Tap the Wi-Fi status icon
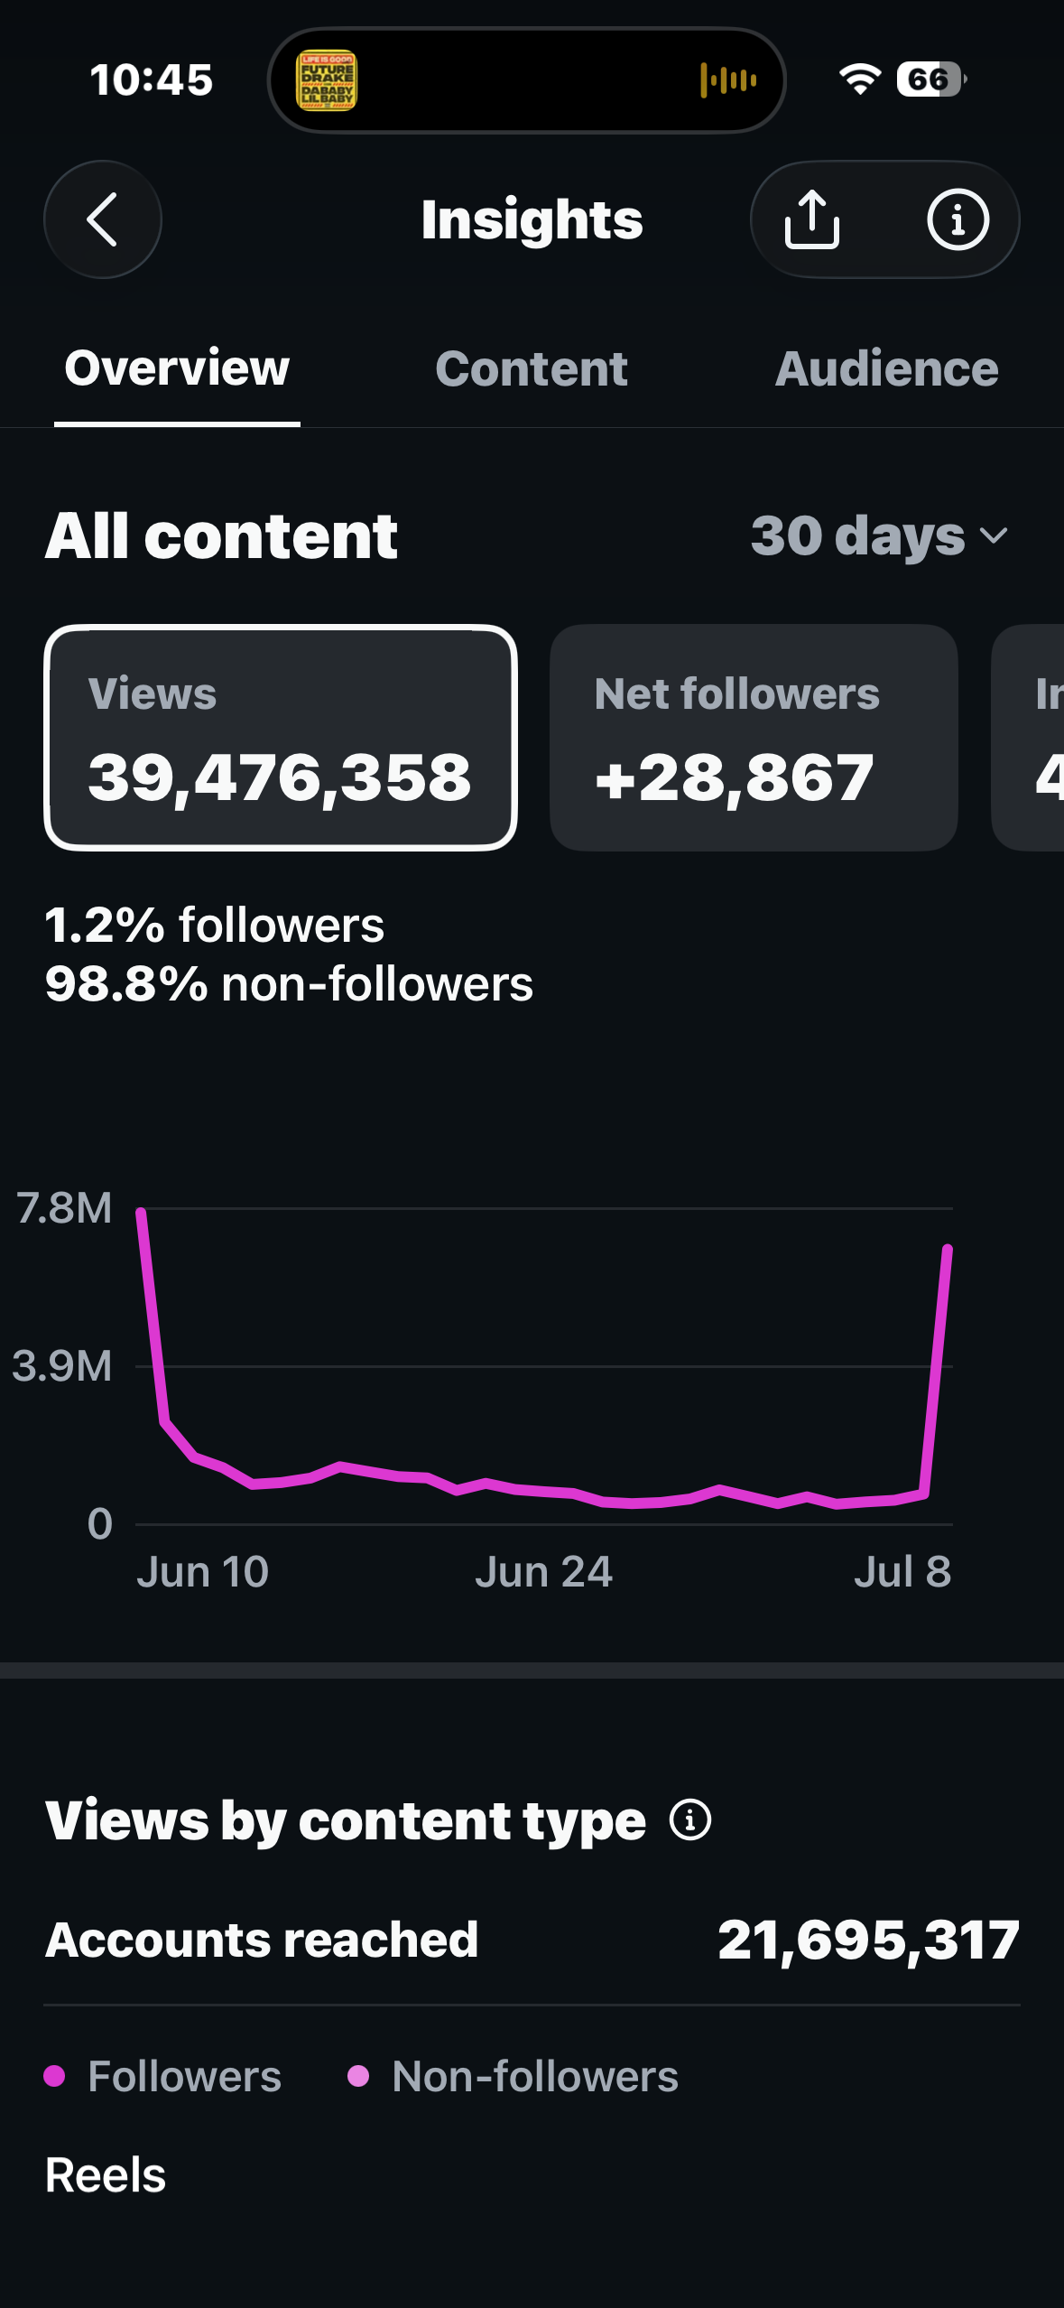This screenshot has height=2308, width=1064. pyautogui.click(x=860, y=79)
